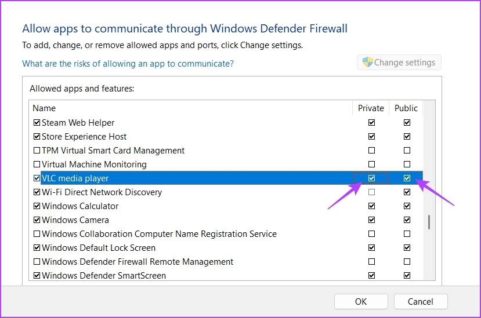The width and height of the screenshot is (481, 318).
Task: Confirm changes with the OK button
Action: 361,302
